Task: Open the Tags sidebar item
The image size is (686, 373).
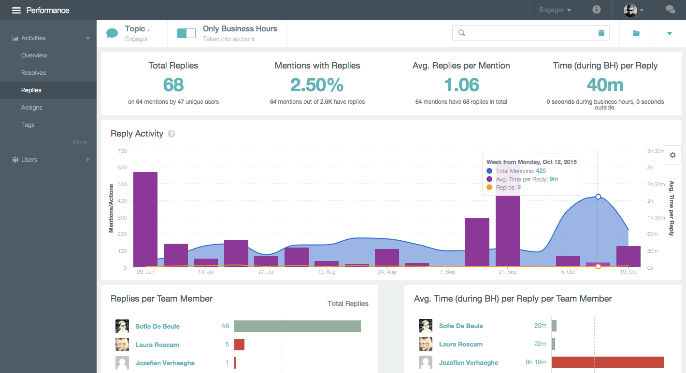Action: pos(28,125)
